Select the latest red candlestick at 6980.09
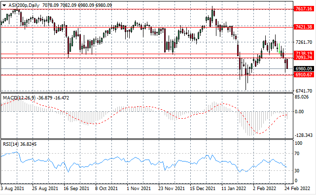 [x=287, y=64]
